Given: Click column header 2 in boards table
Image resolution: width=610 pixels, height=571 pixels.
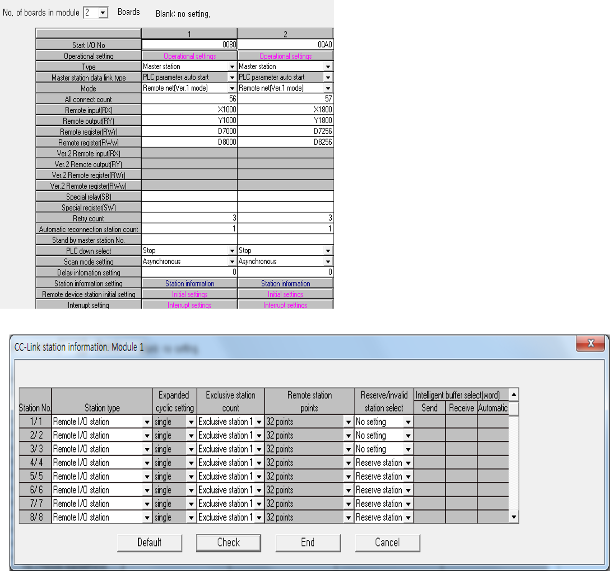Looking at the screenshot, I should point(285,34).
